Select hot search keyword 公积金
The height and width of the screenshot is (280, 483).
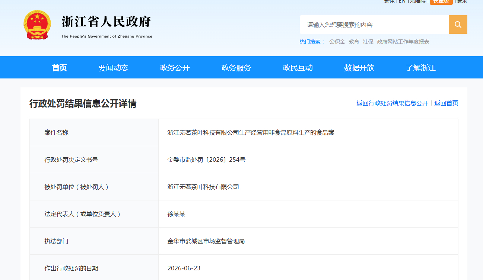click(x=337, y=42)
